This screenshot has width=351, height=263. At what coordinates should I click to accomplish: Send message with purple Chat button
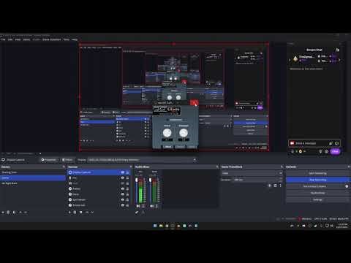(335, 151)
